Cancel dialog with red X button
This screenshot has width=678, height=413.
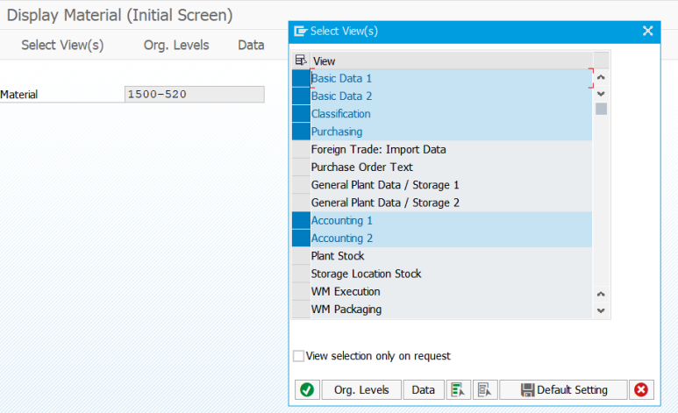[x=641, y=389]
